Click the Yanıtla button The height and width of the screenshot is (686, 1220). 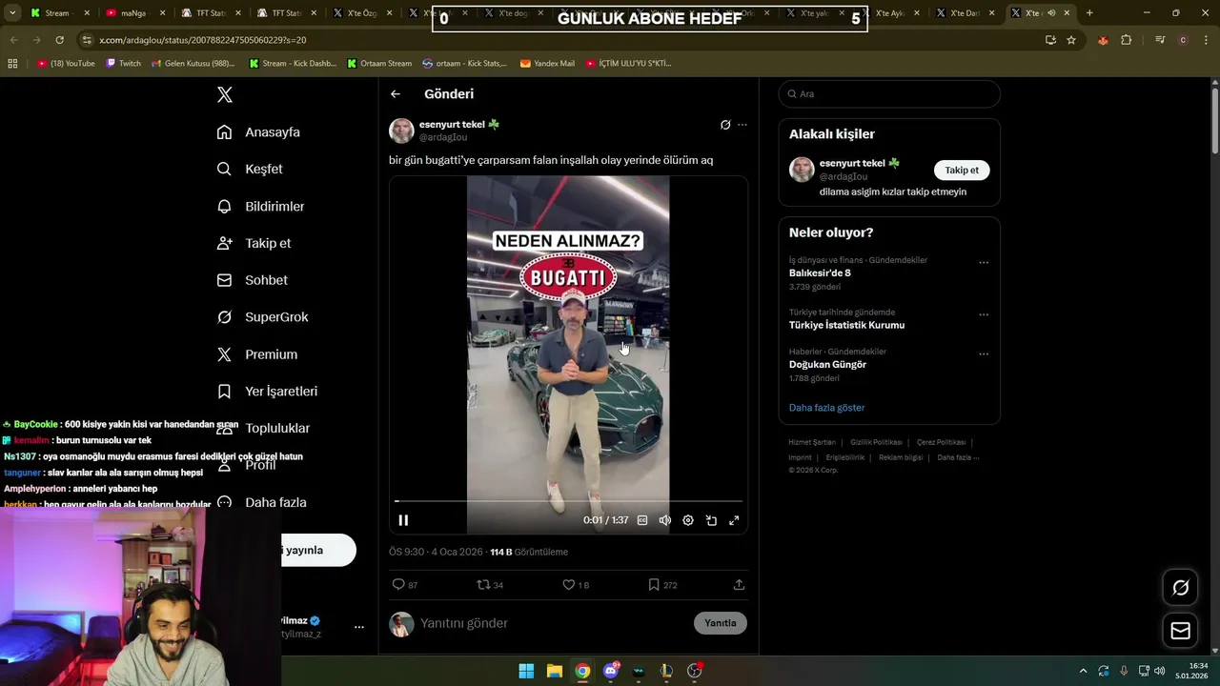[x=721, y=623]
